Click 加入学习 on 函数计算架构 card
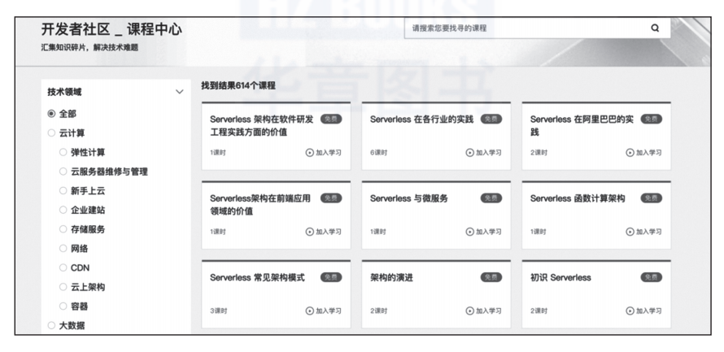Viewport: 724px width, 352px height. 648,232
